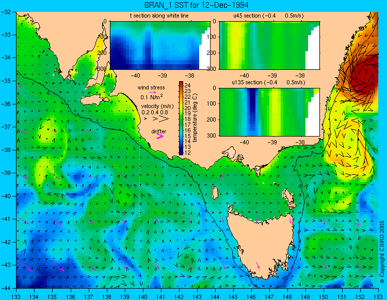Click depth label 200 on the u135 plot
387x300 pixels.
pyautogui.click(x=212, y=119)
